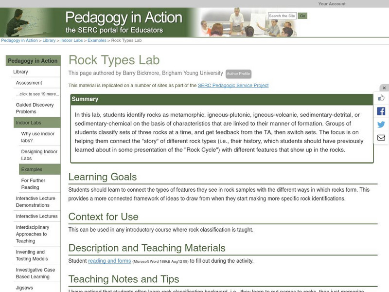Click the email envelope share icon
Screen dimensions: 389x292
click(x=381, y=138)
